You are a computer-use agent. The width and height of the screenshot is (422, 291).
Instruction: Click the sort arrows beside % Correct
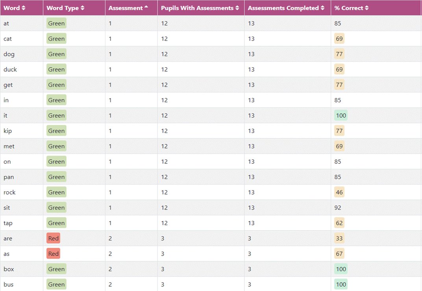click(x=366, y=8)
